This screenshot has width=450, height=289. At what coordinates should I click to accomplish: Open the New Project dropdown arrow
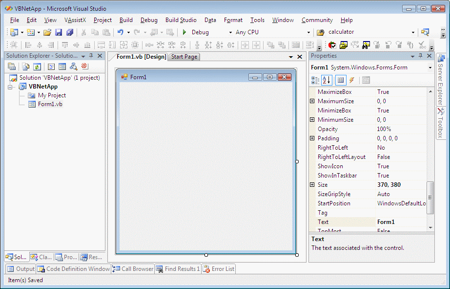[22, 32]
